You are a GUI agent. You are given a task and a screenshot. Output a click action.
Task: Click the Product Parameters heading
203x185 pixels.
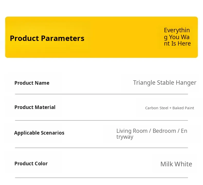pos(47,38)
